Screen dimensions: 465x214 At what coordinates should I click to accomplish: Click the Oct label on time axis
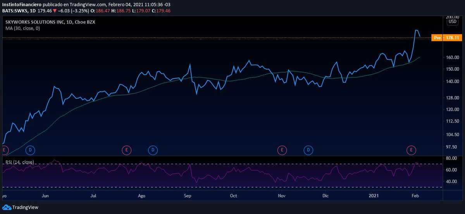(233, 196)
